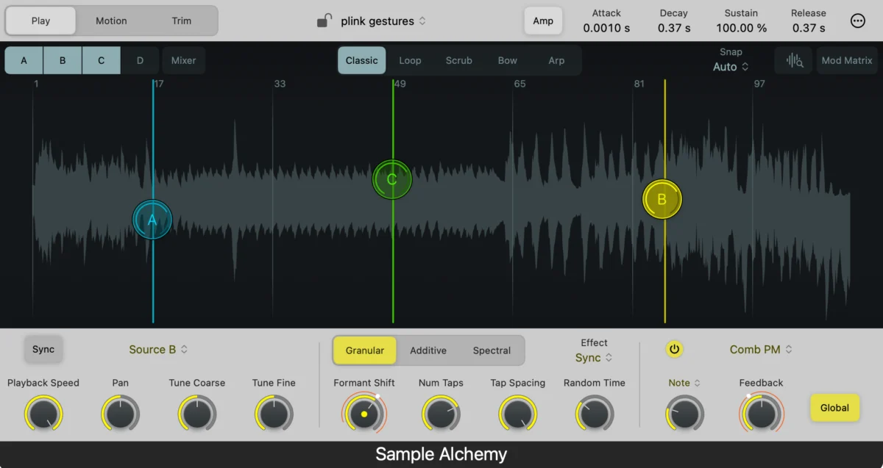Toggle source C button
The width and height of the screenshot is (883, 468).
tap(101, 60)
